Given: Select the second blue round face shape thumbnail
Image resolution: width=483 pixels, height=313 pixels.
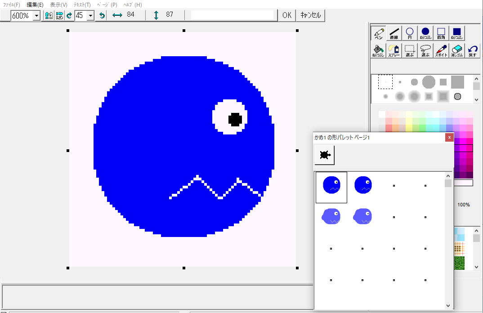Looking at the screenshot, I should click(x=363, y=185).
